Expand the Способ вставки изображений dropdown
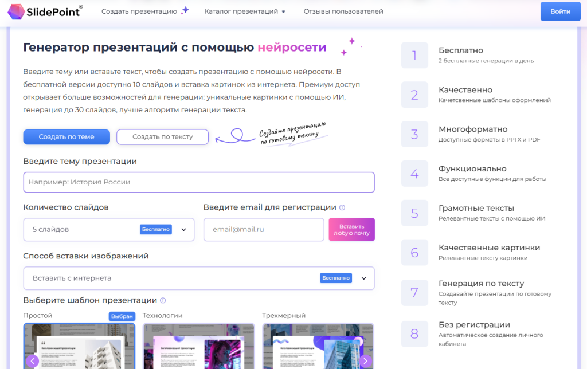This screenshot has height=369, width=587. pyautogui.click(x=198, y=278)
